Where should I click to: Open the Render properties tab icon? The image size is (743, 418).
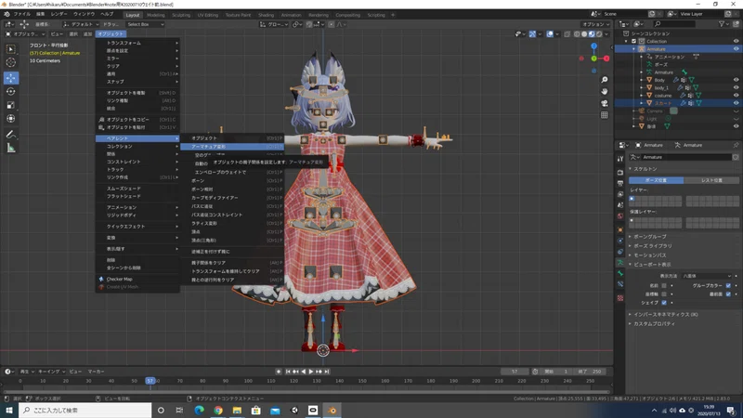(620, 172)
